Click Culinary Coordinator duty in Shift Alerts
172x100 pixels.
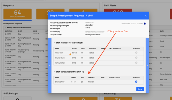166,36
